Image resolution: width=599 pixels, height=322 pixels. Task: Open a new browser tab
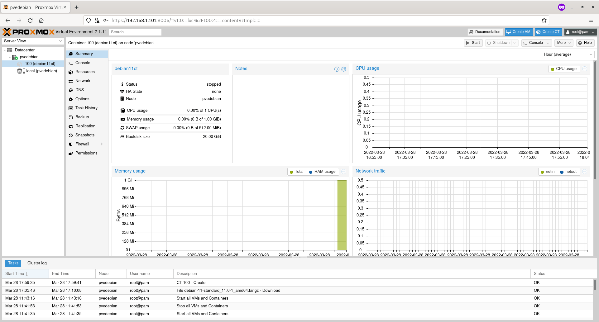(76, 7)
